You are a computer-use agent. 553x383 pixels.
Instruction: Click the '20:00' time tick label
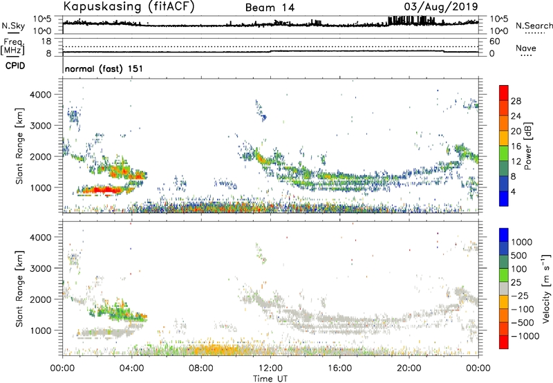pyautogui.click(x=409, y=368)
